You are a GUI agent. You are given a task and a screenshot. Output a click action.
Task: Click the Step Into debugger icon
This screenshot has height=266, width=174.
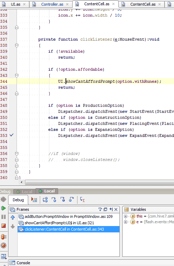coord(54,199)
